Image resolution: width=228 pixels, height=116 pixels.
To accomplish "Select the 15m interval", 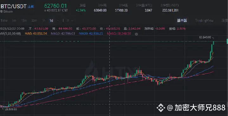I will pyautogui.click(x=24, y=21).
